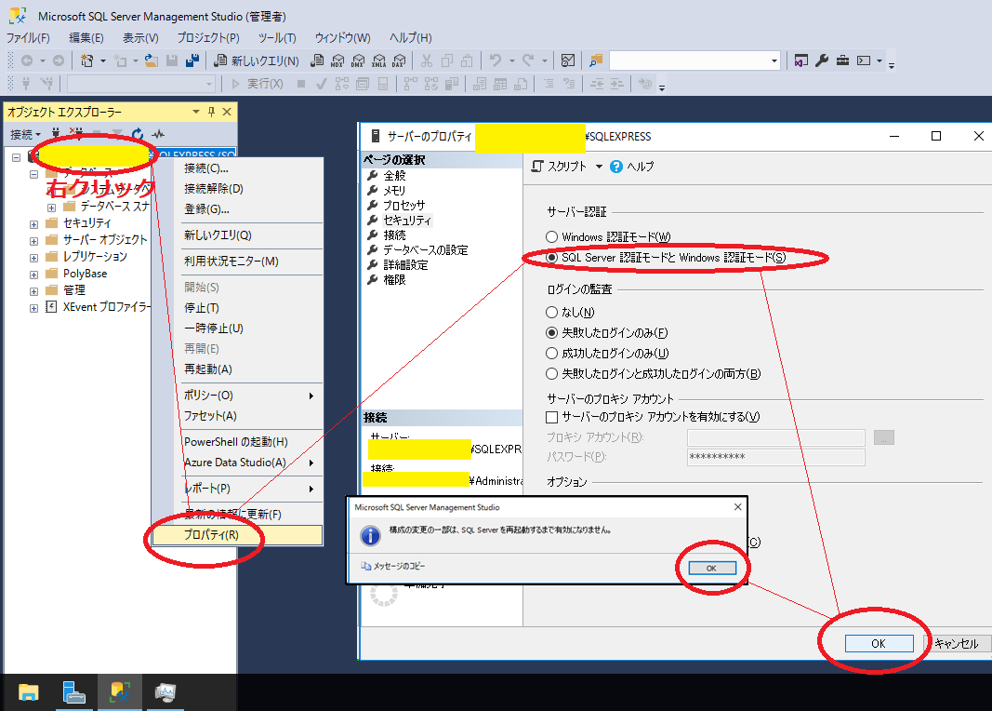Open the スクリプト dropdown arrow

point(599,167)
